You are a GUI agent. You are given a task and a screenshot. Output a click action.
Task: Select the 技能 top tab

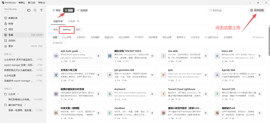pyautogui.click(x=69, y=10)
